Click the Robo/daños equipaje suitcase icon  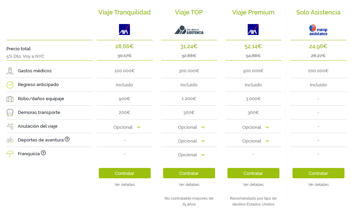point(10,99)
